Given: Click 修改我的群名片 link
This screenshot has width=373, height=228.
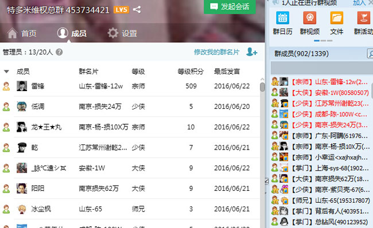Looking at the screenshot, I should (x=216, y=52).
